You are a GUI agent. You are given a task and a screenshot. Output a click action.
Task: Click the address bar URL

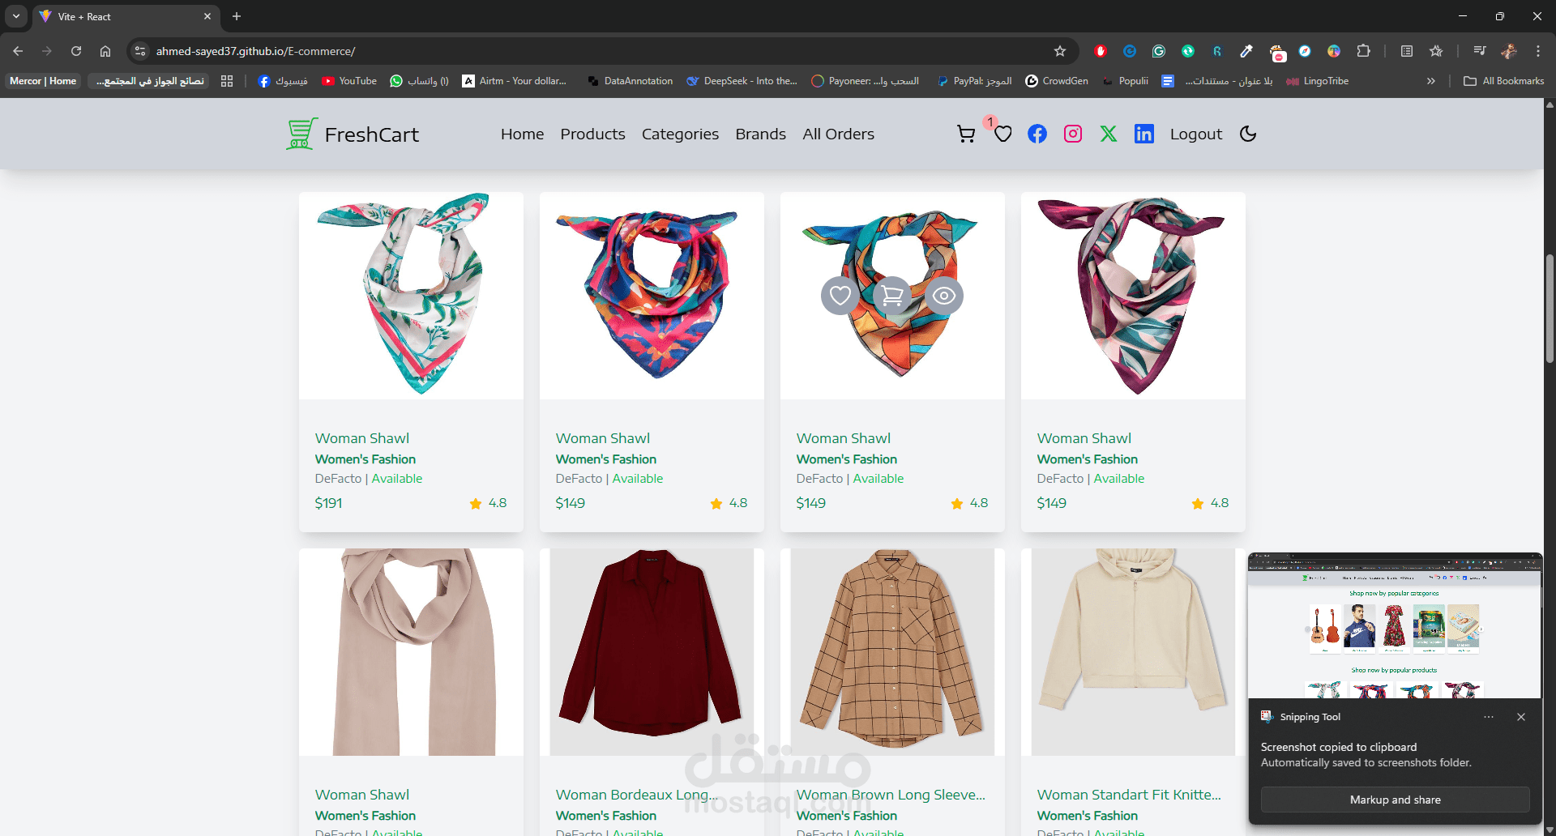pos(255,51)
